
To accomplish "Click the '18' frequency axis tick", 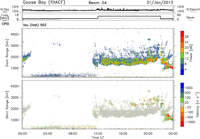I will (16, 15).
